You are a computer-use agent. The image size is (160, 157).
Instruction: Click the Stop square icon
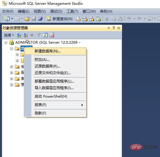pos(32,35)
